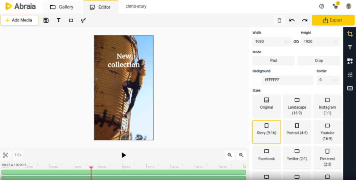Click the save floppy disk icon
Image resolution: width=356 pixels, height=180 pixels.
pos(46,20)
